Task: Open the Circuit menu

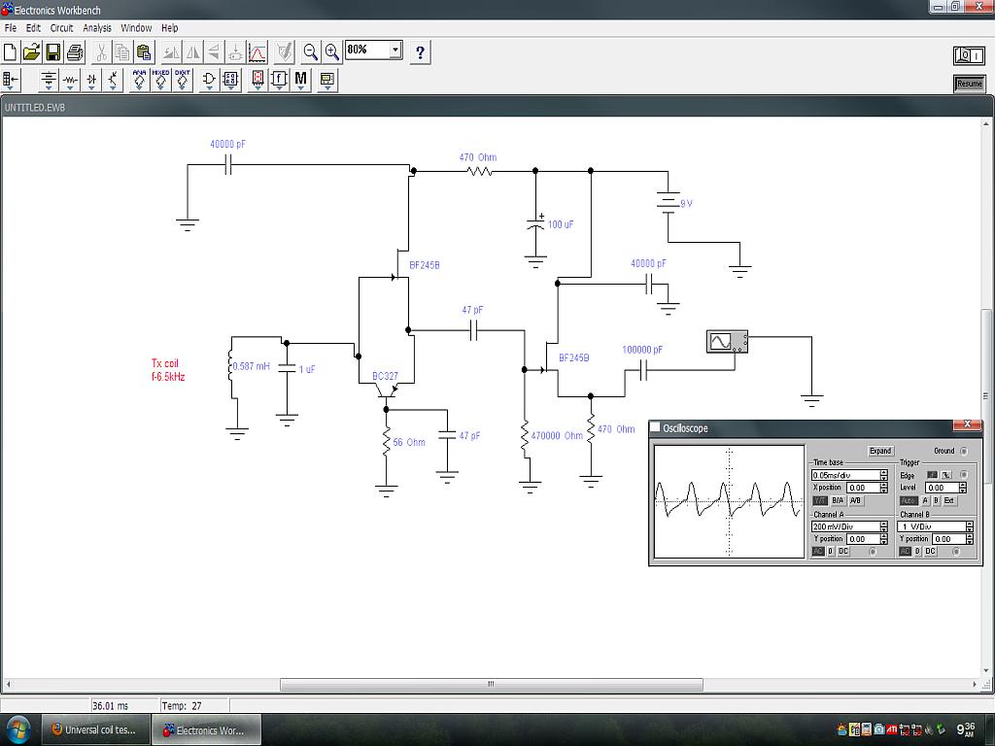Action: click(61, 28)
